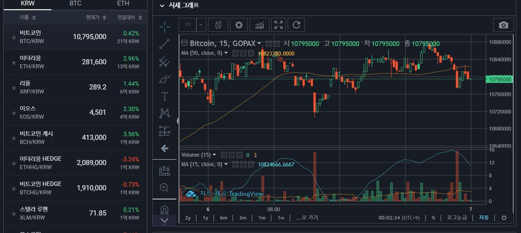Switch to the ETH market tab
Screen dimensions: 521x233
[x=123, y=4]
